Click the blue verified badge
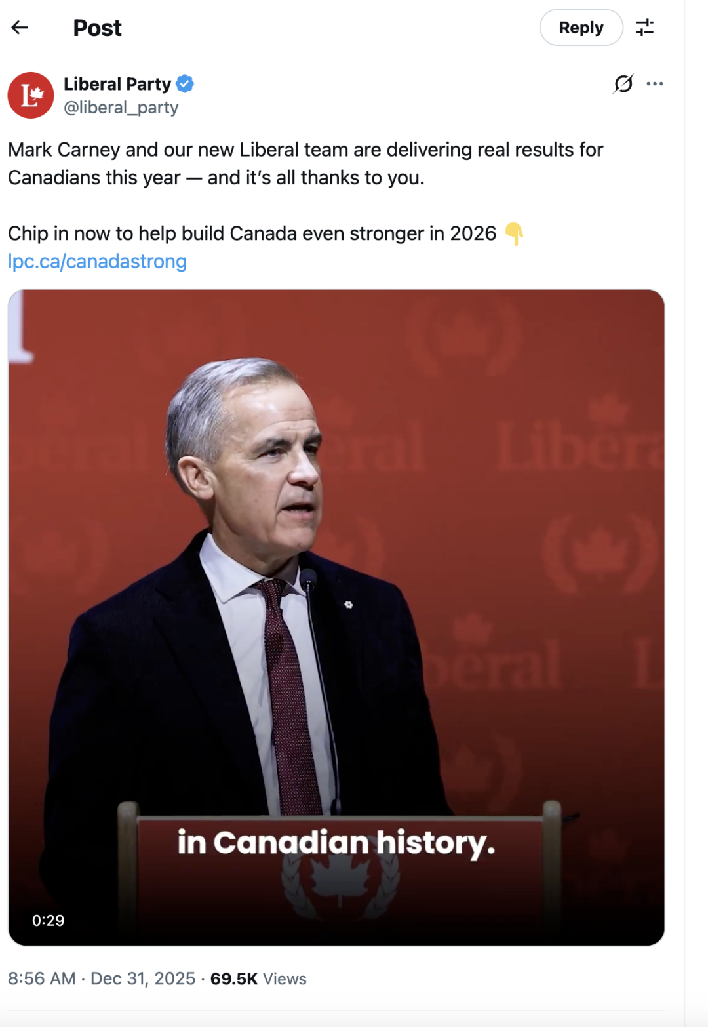This screenshot has height=1027, width=708. click(x=185, y=84)
